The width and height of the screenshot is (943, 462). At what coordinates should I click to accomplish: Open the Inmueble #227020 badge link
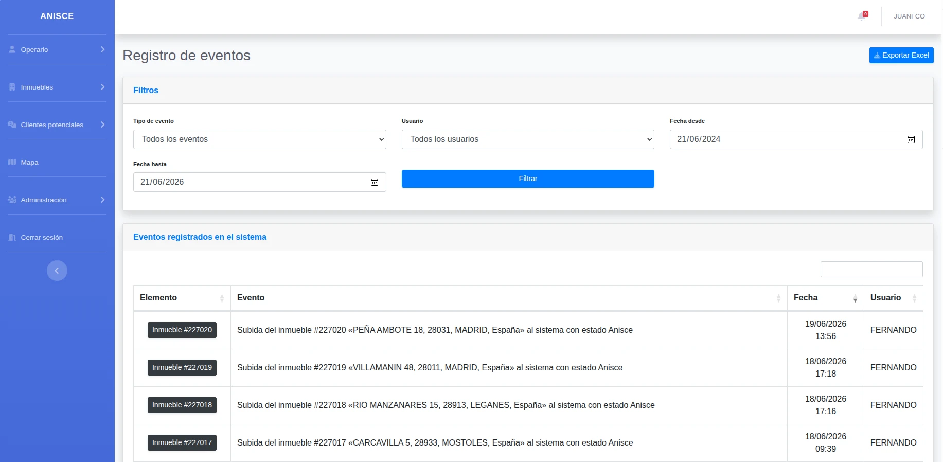(182, 330)
